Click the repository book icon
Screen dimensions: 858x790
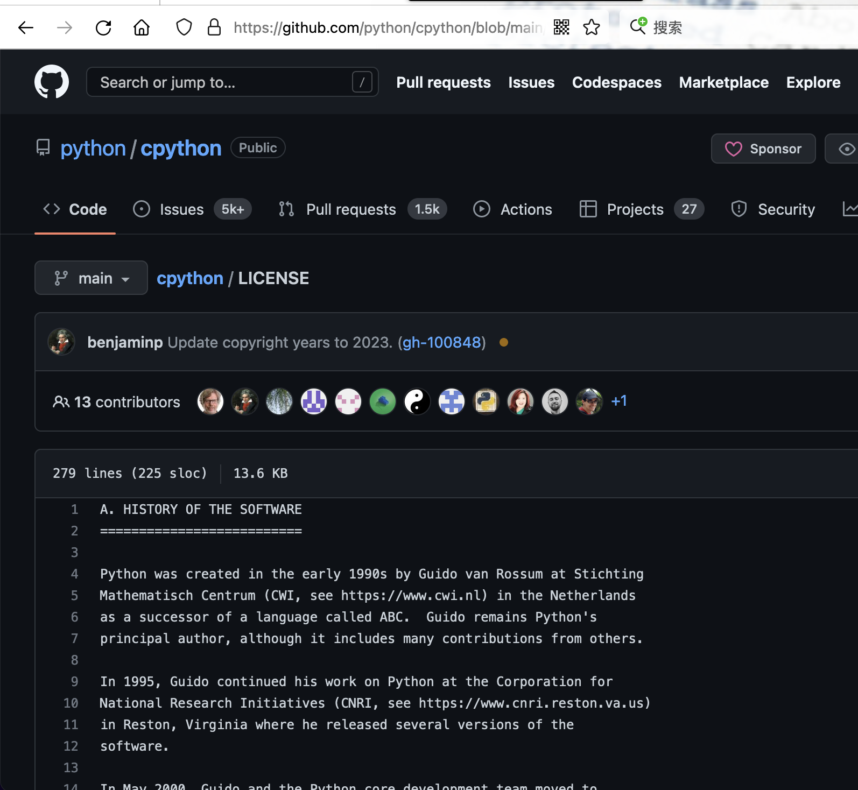pos(43,147)
